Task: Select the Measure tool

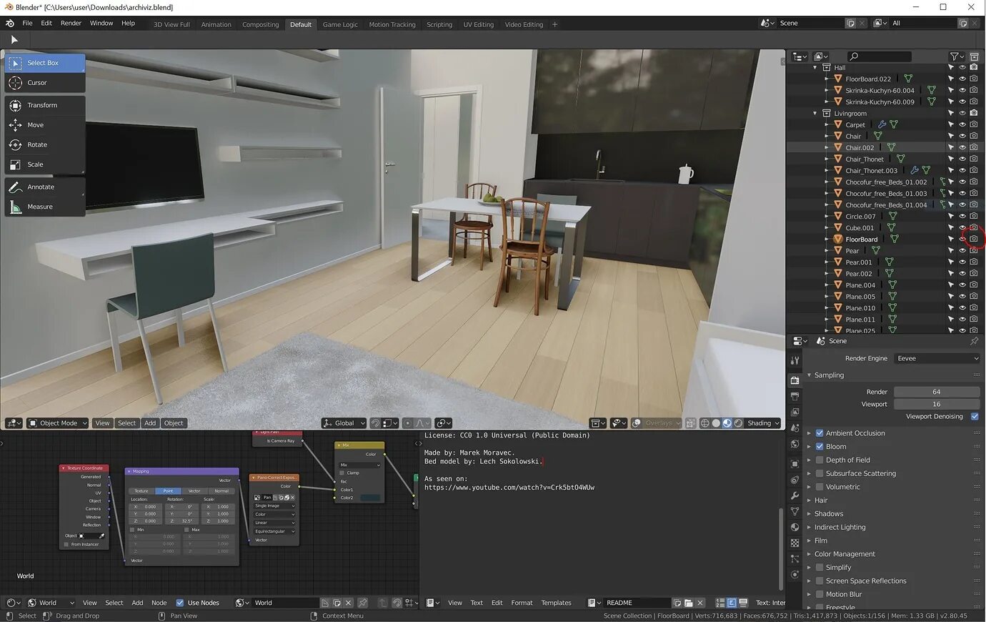Action: click(44, 207)
